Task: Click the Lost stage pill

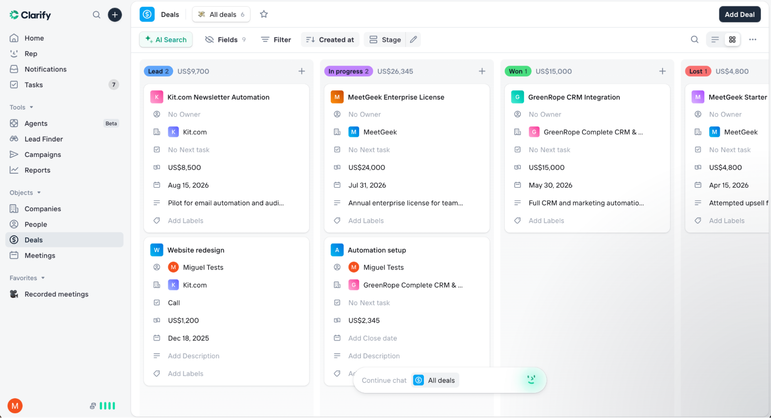Action: (x=698, y=71)
